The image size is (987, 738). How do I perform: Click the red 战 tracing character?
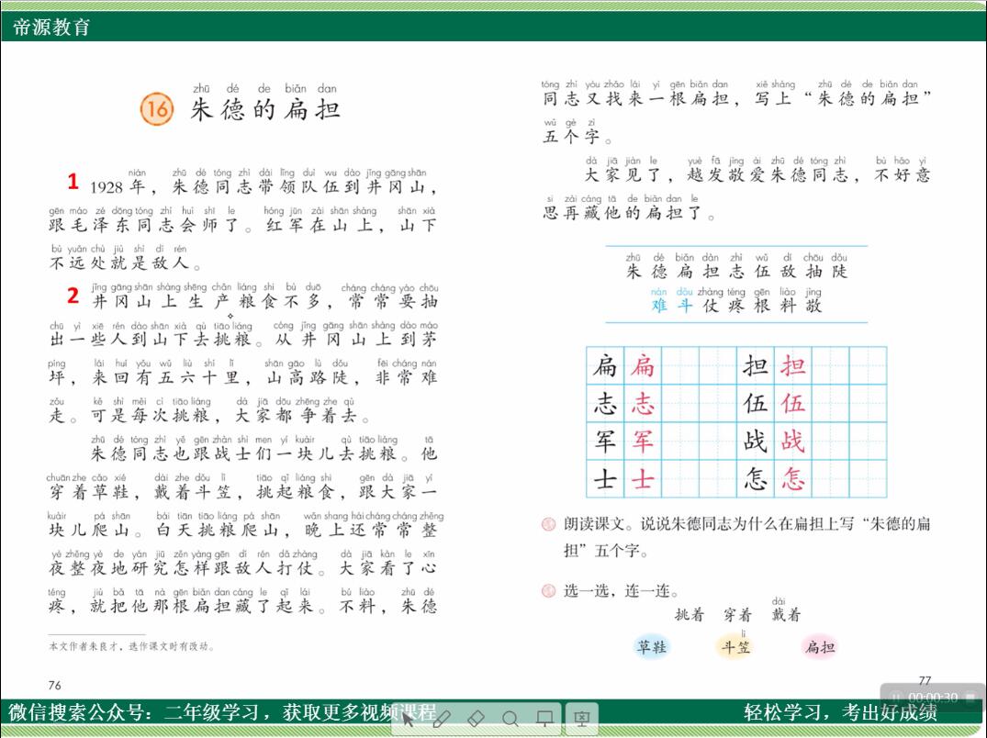pos(793,441)
